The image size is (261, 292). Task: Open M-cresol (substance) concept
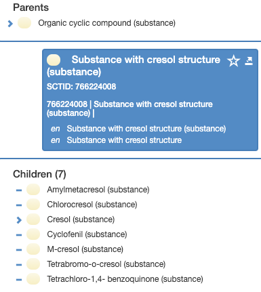pyautogui.click(x=85, y=249)
